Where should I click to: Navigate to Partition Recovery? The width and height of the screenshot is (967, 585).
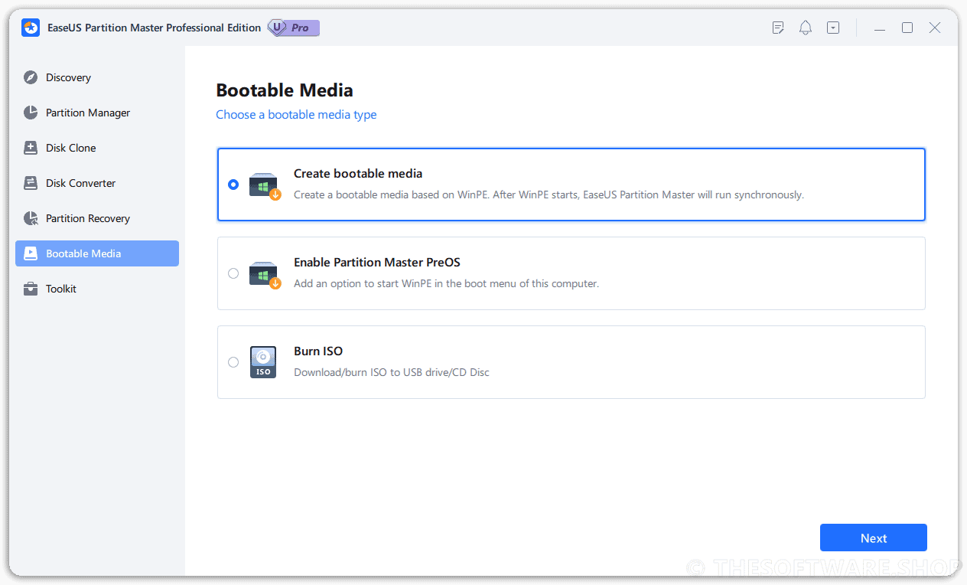pyautogui.click(x=97, y=218)
